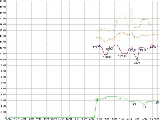Click the 4000 y-axis label

click(4, 94)
